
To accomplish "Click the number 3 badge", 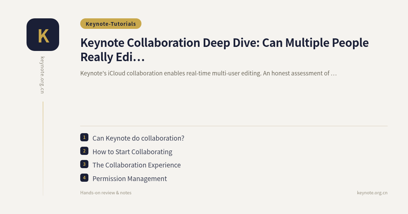I will (84, 164).
